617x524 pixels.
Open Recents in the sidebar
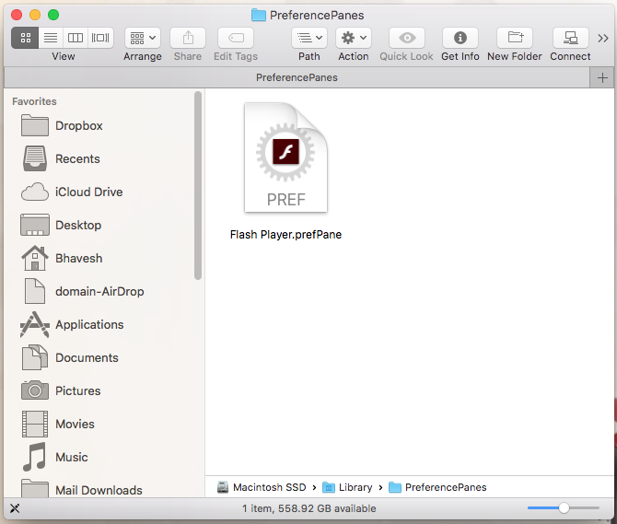(106, 158)
